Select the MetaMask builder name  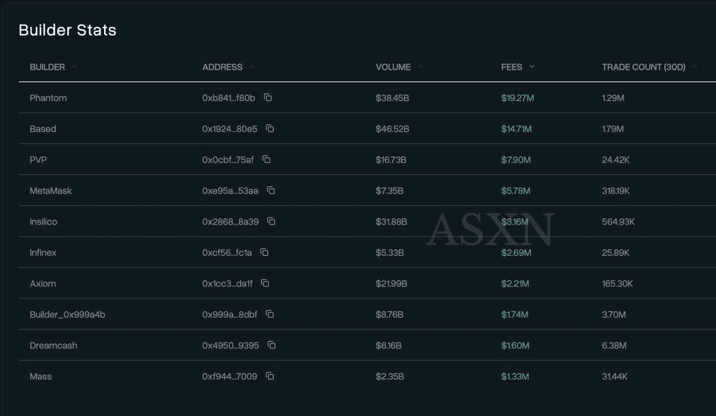click(x=51, y=191)
